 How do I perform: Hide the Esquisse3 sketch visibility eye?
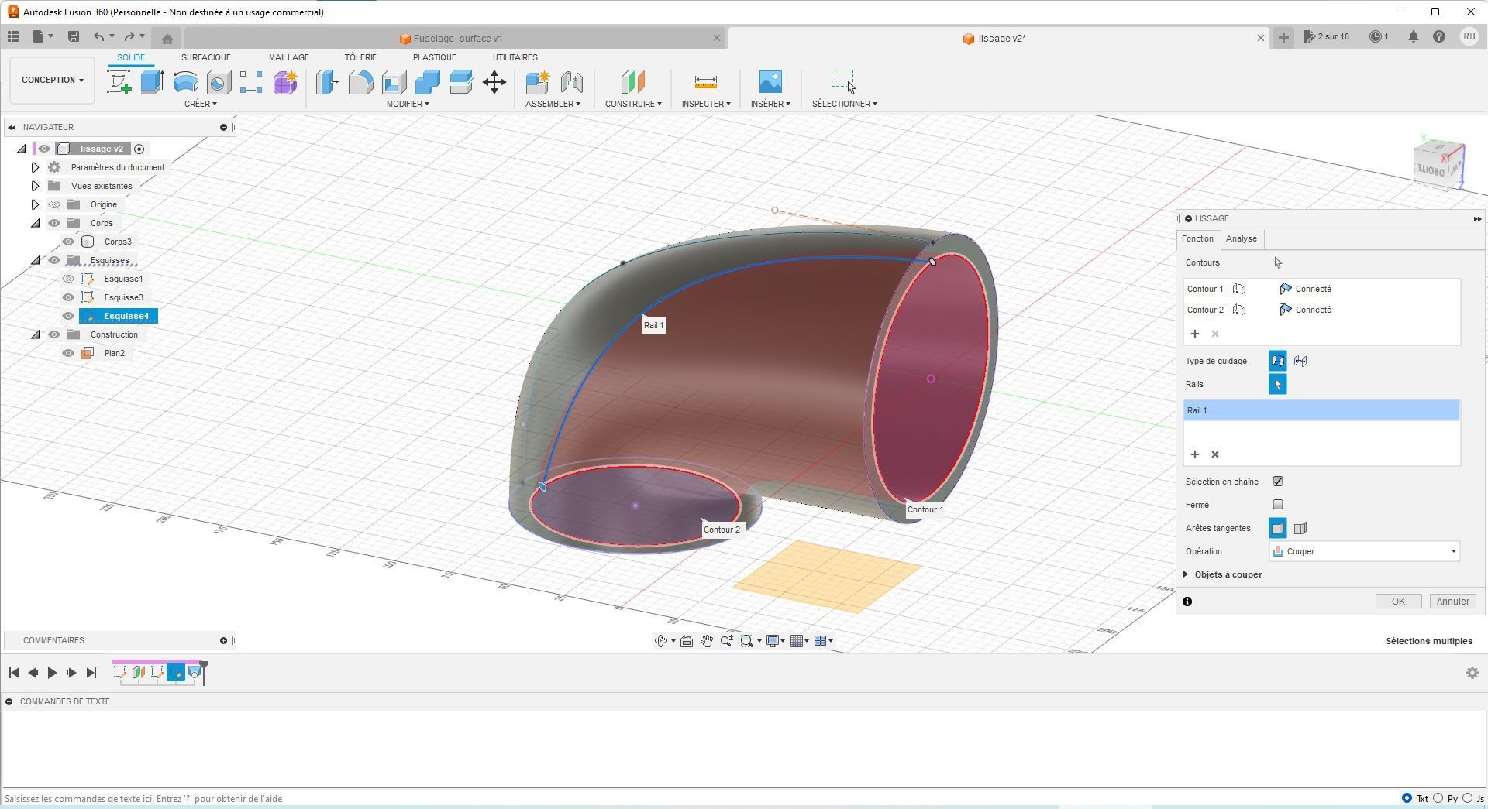point(68,297)
